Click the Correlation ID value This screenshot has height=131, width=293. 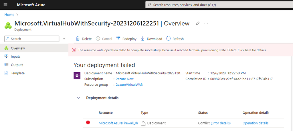[241, 79]
